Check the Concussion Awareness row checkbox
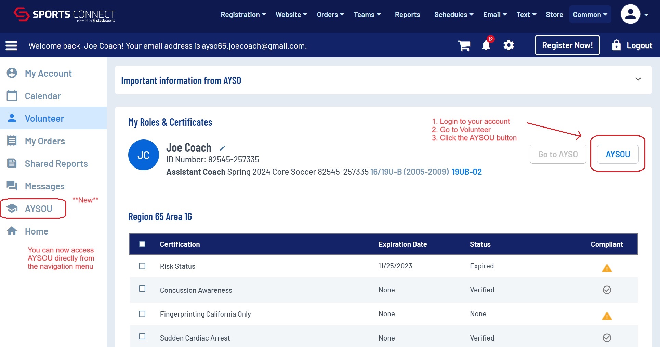This screenshot has width=660, height=347. [142, 289]
